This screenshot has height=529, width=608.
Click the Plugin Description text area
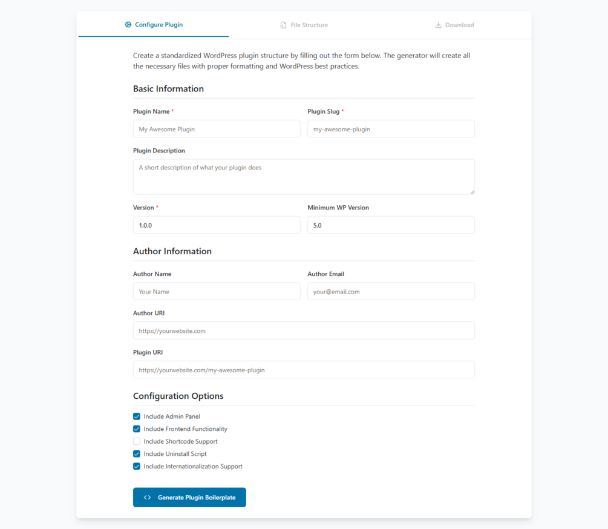[304, 176]
